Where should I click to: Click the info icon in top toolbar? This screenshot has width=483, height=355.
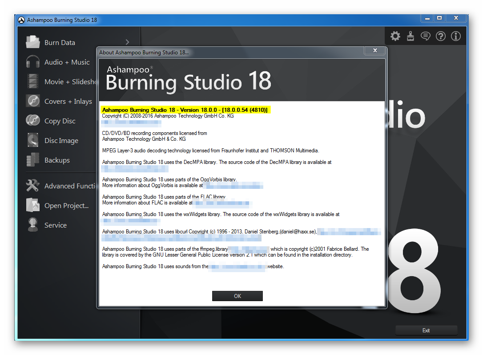pos(456,36)
